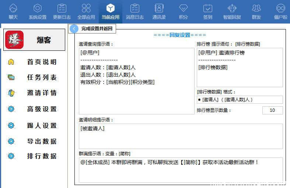
Task: Open the 聊天 chat icon
Action: pyautogui.click(x=13, y=9)
